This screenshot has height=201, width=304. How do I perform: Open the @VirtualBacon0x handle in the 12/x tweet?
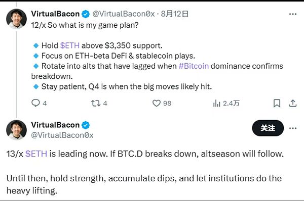click(x=124, y=14)
